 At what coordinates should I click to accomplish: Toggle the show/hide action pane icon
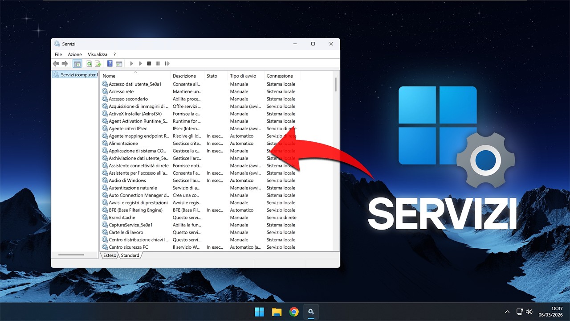(119, 64)
